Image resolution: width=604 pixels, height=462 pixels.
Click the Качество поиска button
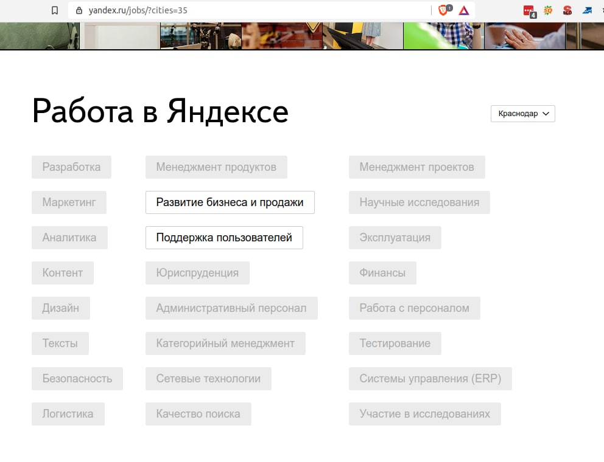point(198,414)
